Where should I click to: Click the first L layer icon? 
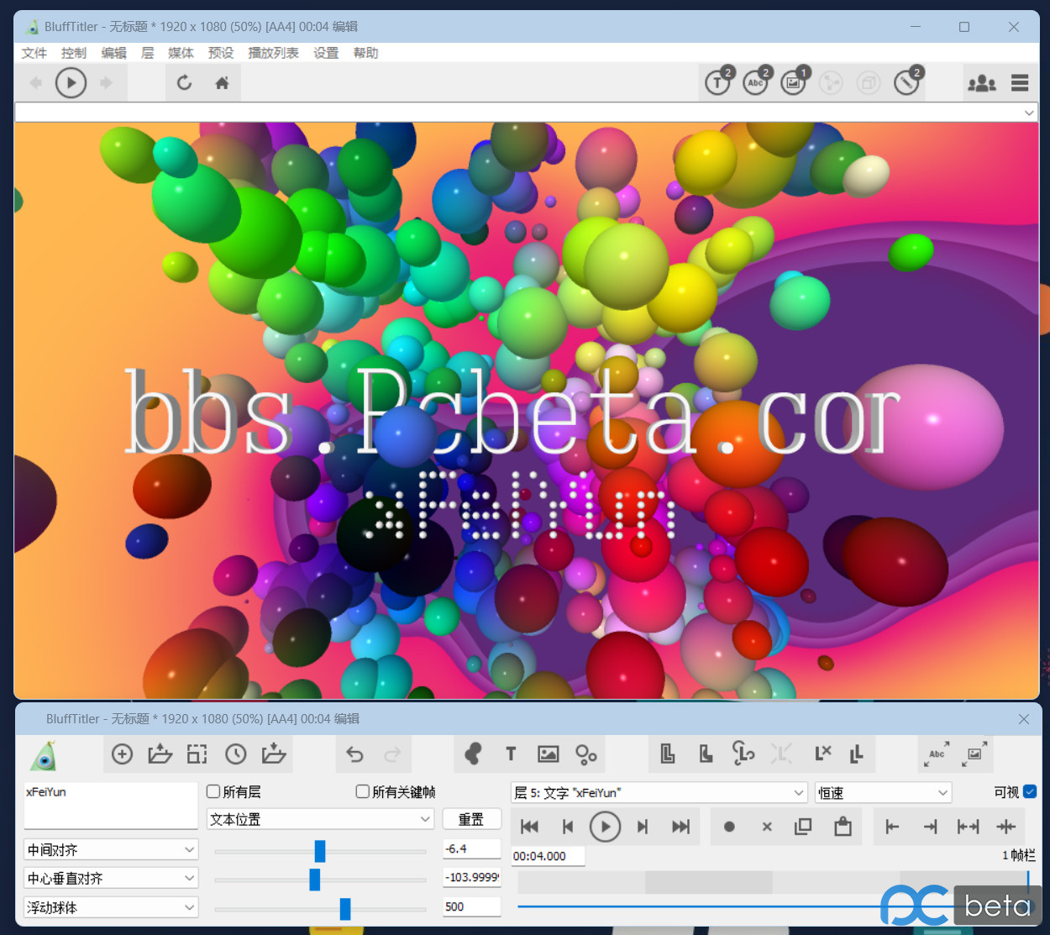coord(668,754)
